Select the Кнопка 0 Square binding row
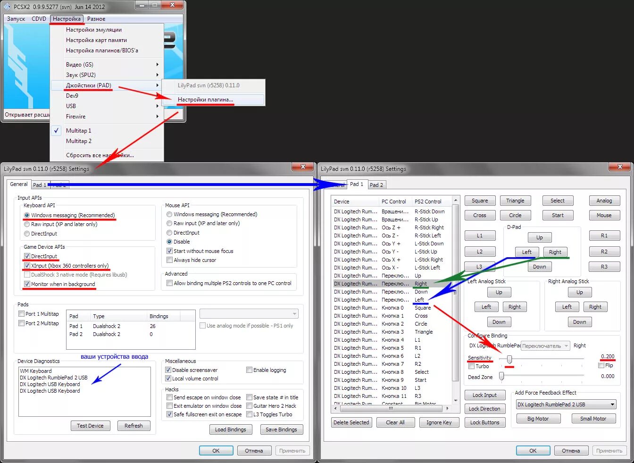634x463 pixels. click(x=391, y=308)
